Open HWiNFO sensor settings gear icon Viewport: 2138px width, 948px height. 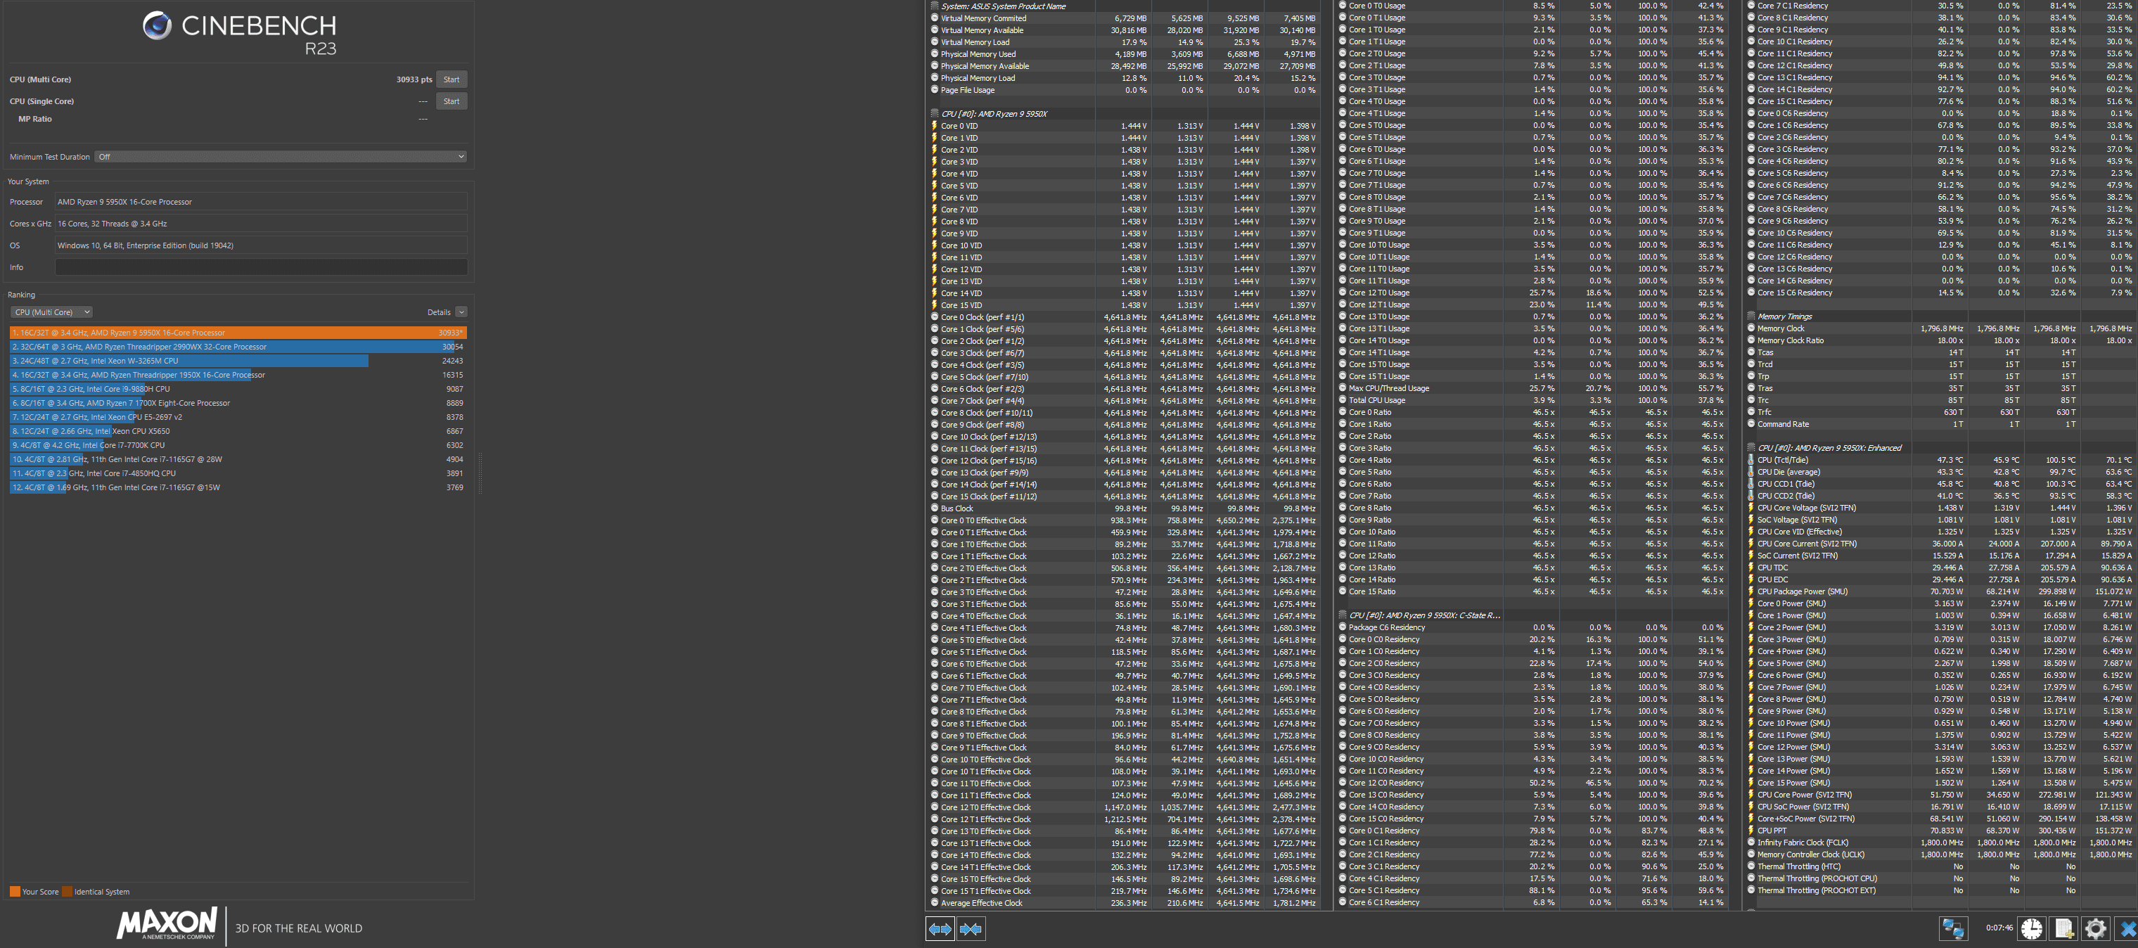point(2095,928)
